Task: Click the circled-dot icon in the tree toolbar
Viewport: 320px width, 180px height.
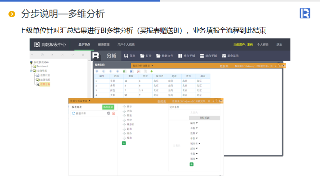Action: pyautogui.click(x=42, y=55)
